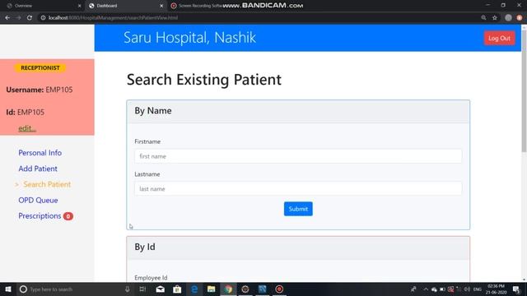Click the Log Out button
Image resolution: width=527 pixels, height=296 pixels.
point(500,39)
